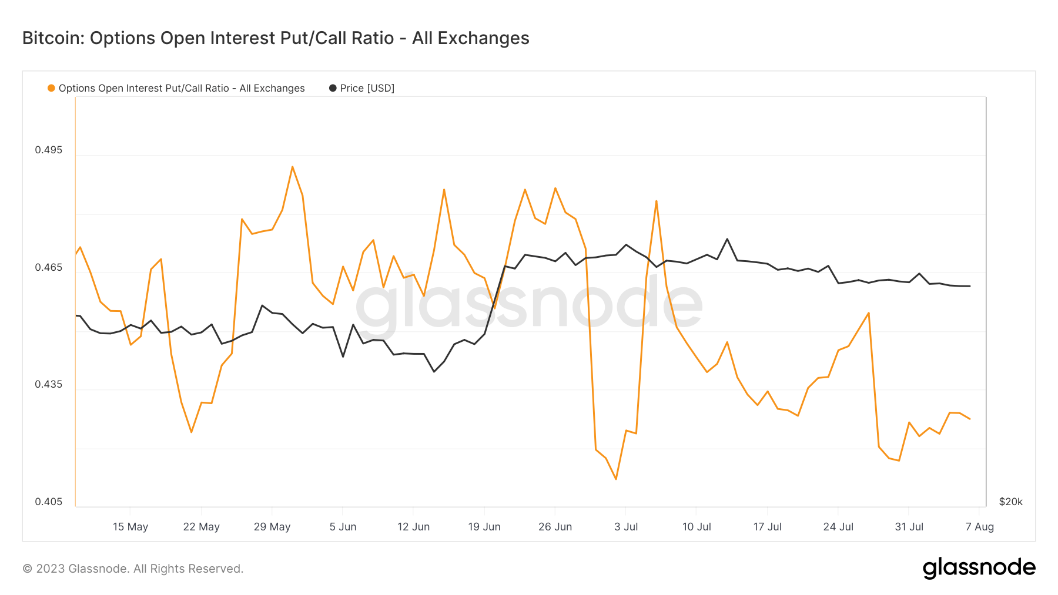Viewport: 1058px width, 595px height.
Task: Click the 26 Jun x-axis label
Action: [x=555, y=527]
